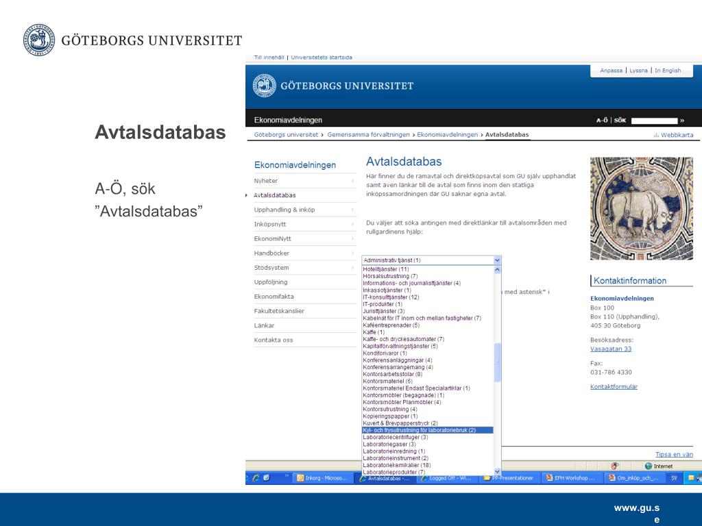
Task: Click the show desktop quick launch icon
Action: [x=267, y=478]
